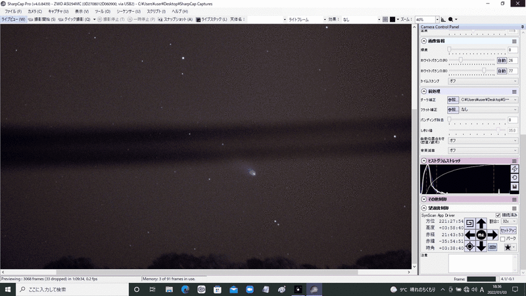Collapse the 画像情報 section

click(423, 41)
